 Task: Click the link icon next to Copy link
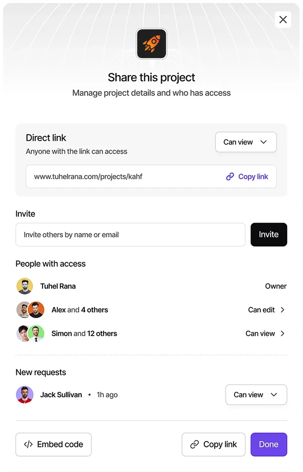pos(230,177)
